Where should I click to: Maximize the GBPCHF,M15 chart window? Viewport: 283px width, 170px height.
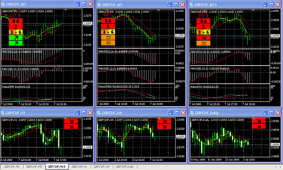coord(271,5)
